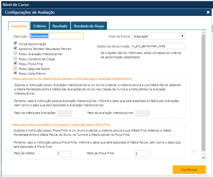This screenshot has width=213, height=177.
Task: Enable Possui Segunda Época checkbox
Action: (15, 68)
